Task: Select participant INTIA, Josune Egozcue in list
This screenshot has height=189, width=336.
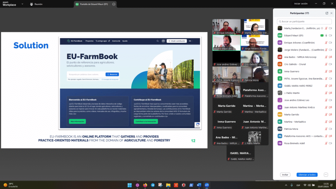Action: 304,79
